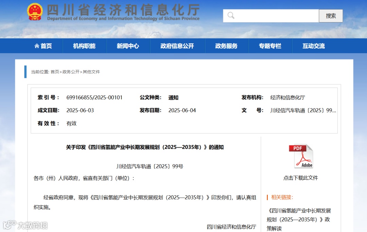Click the salutation line 各市（州）人民政府
The width and height of the screenshot is (367, 232).
click(x=84, y=178)
